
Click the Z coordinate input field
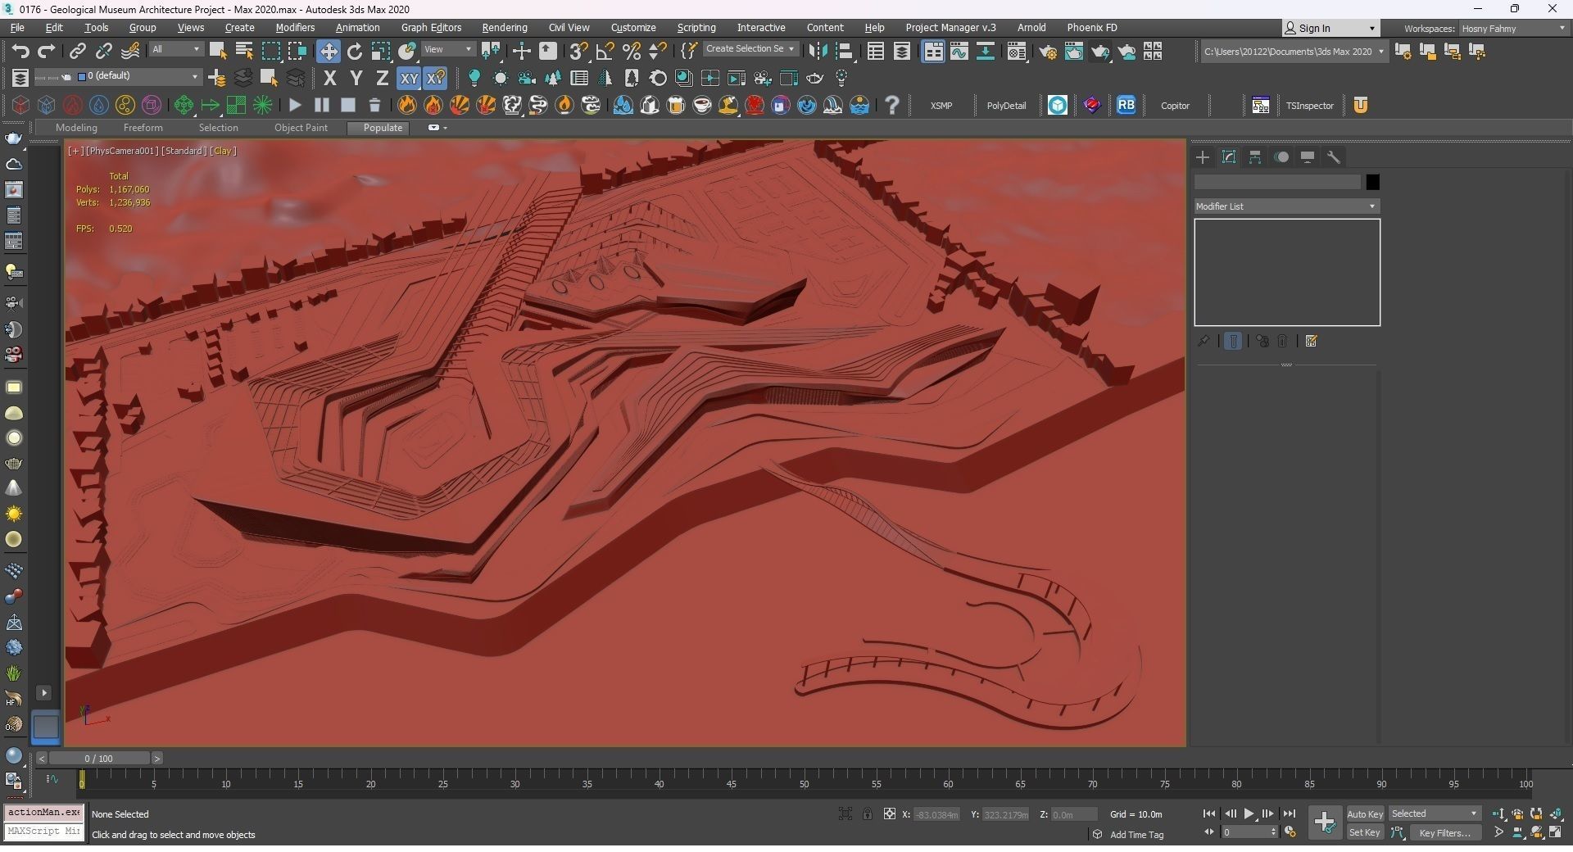click(x=1072, y=815)
